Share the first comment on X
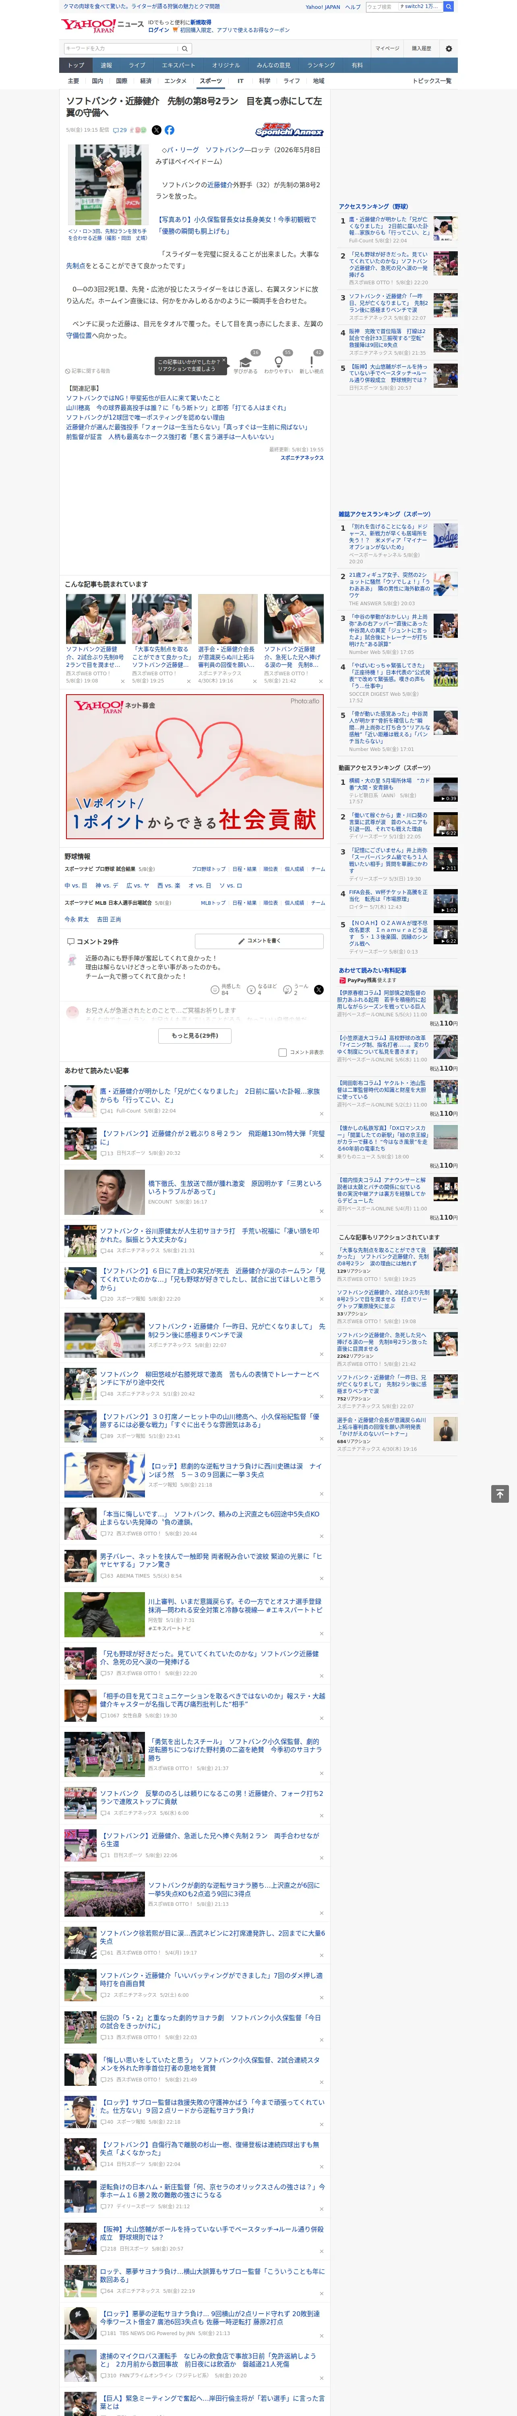Image resolution: width=517 pixels, height=2416 pixels. click(319, 989)
